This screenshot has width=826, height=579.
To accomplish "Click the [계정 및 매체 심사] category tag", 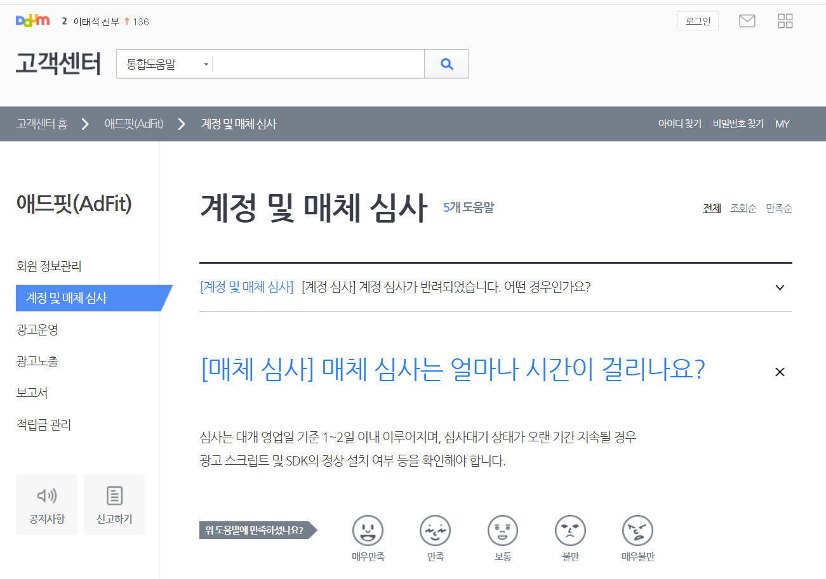I will pyautogui.click(x=246, y=287).
